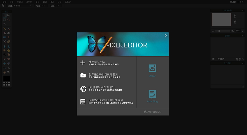The height and width of the screenshot is (135, 247).
Task: Select the rectangular Marquee tool
Action: pyautogui.click(x=5, y=20)
